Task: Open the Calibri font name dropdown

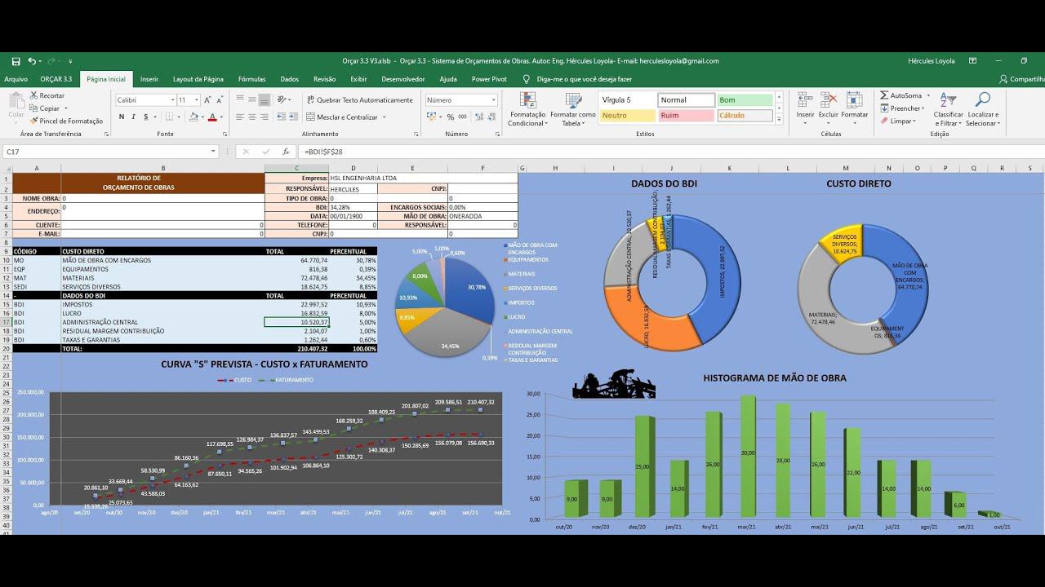Action: 172,100
